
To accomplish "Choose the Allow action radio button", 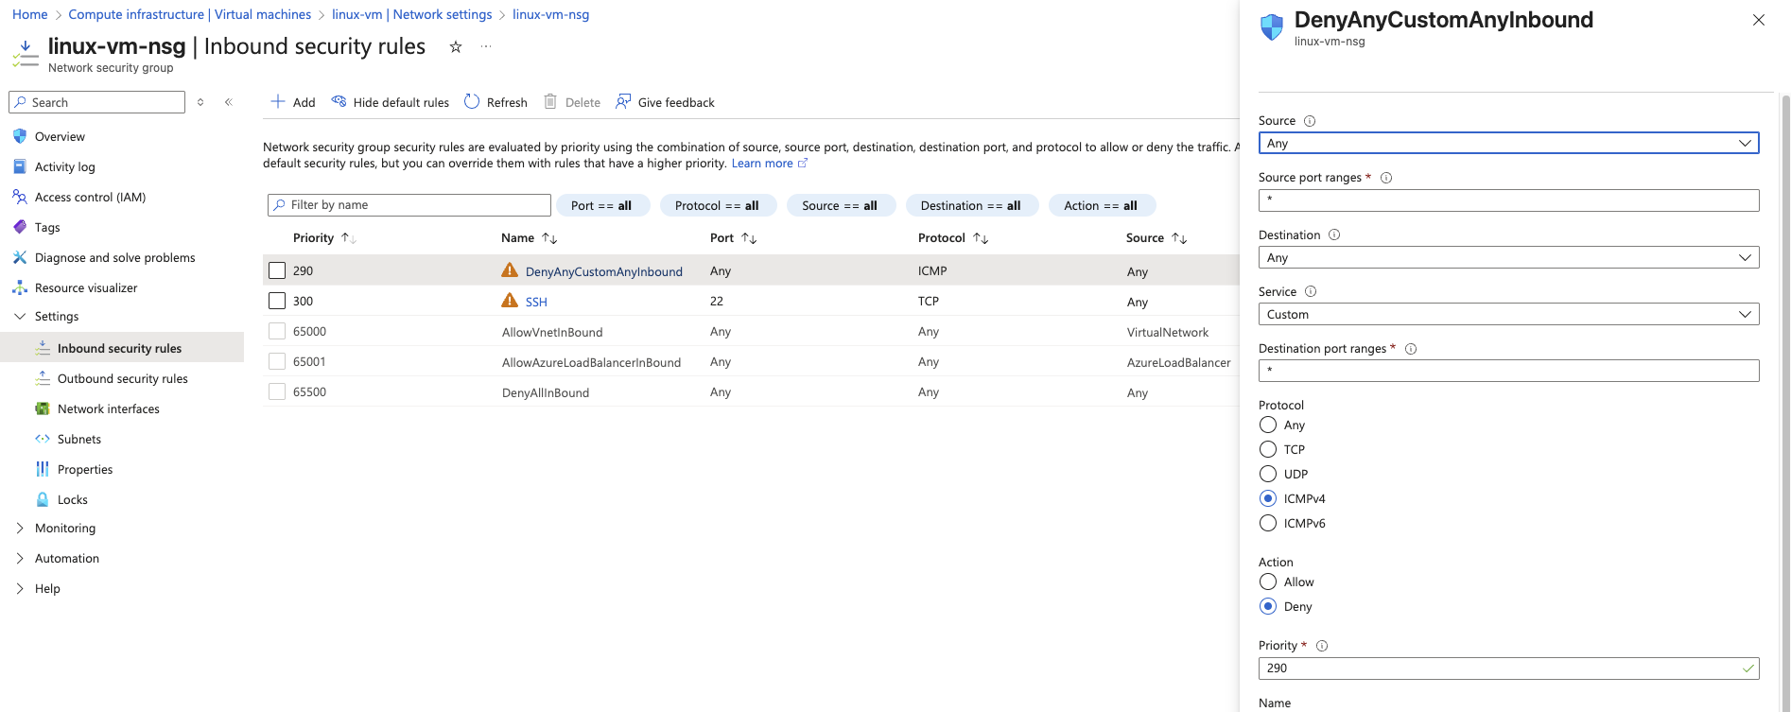I will (1268, 582).
